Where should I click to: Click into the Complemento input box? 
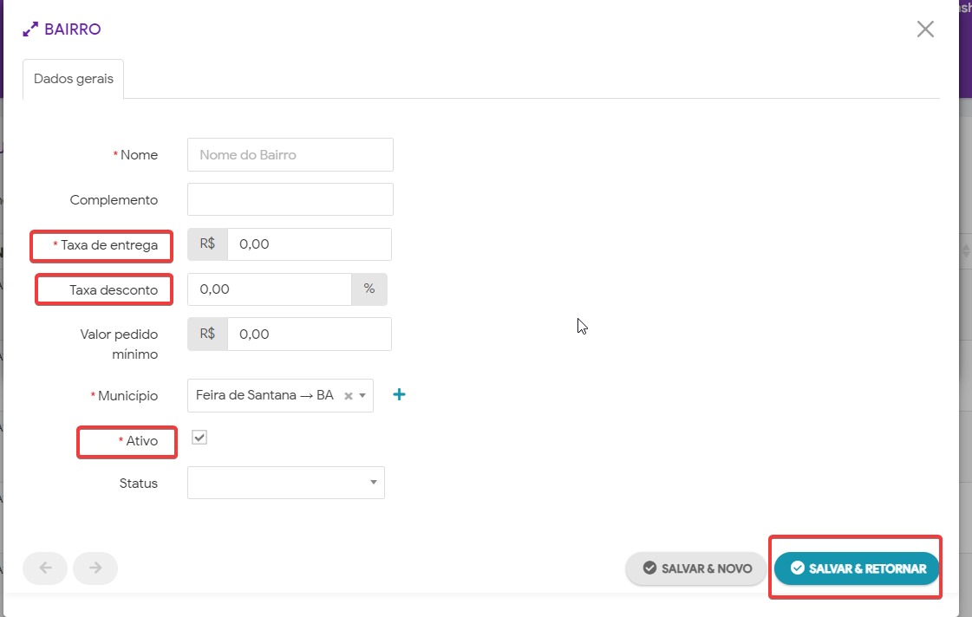[x=290, y=199]
